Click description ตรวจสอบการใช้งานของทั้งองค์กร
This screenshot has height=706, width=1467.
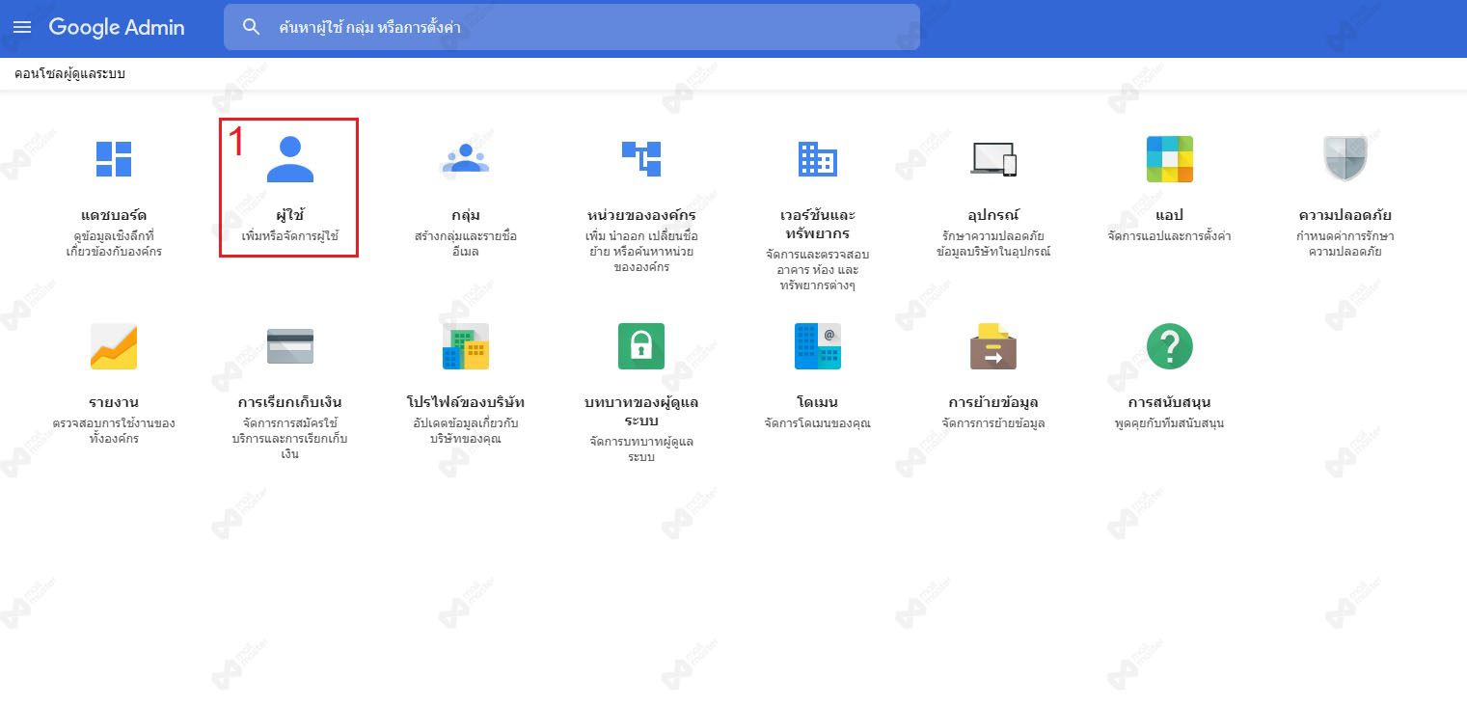[x=114, y=431]
